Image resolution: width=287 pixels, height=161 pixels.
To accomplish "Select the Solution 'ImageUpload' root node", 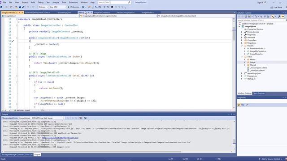I will tap(257, 24).
